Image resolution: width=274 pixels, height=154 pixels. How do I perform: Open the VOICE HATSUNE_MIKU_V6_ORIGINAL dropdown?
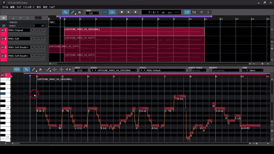point(114,70)
